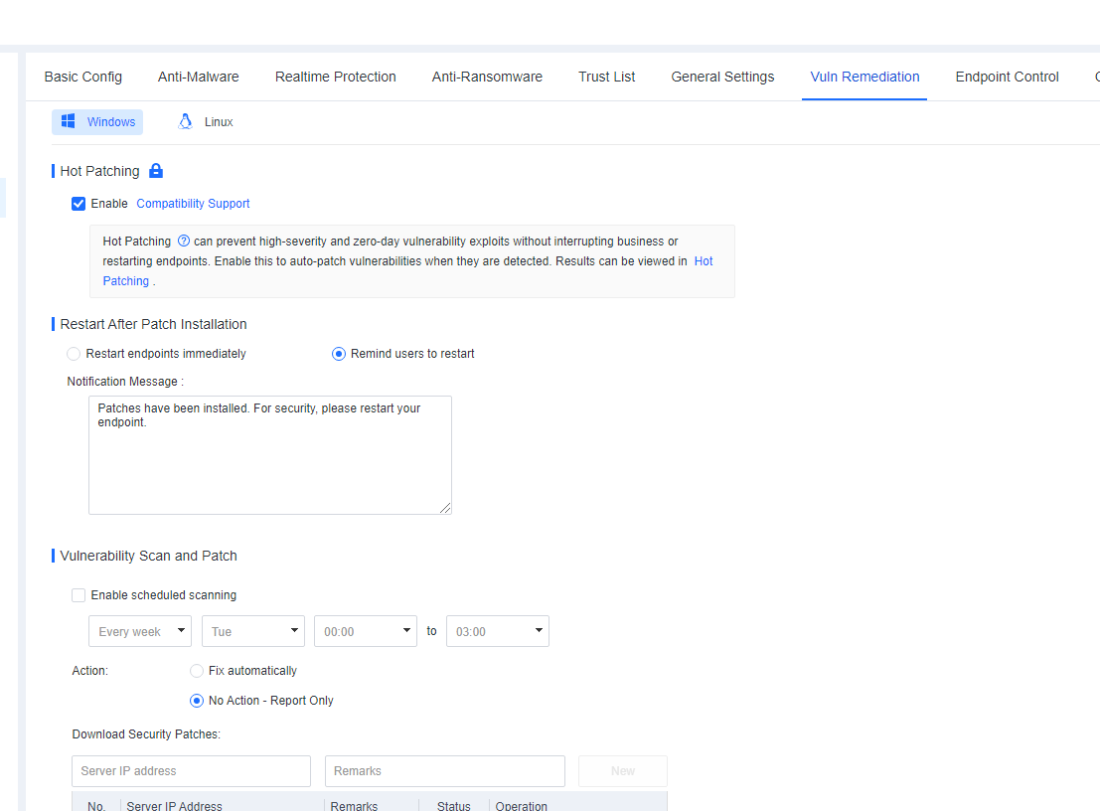The height and width of the screenshot is (811, 1100).
Task: Expand the Tue weekday dropdown
Action: click(253, 631)
